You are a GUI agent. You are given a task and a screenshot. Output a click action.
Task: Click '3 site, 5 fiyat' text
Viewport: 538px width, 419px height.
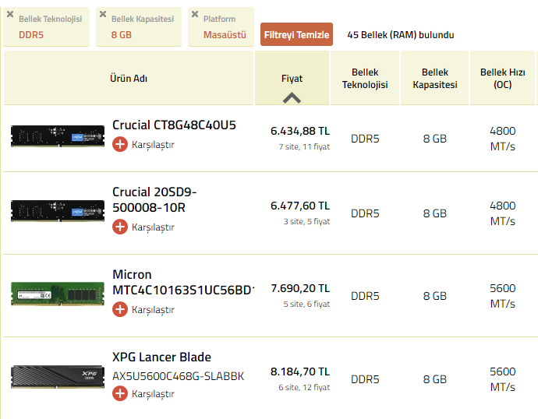306,221
